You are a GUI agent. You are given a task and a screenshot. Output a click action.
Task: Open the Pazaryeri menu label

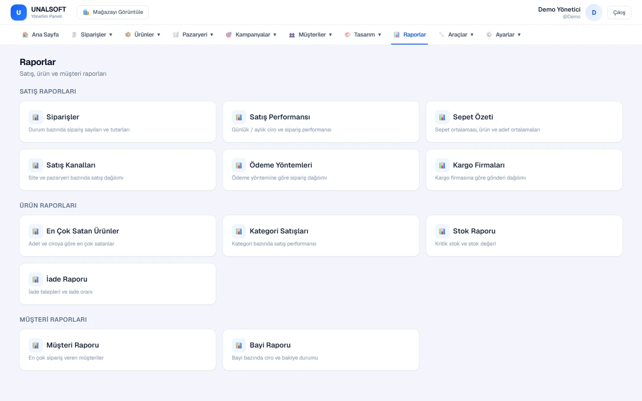pos(195,35)
